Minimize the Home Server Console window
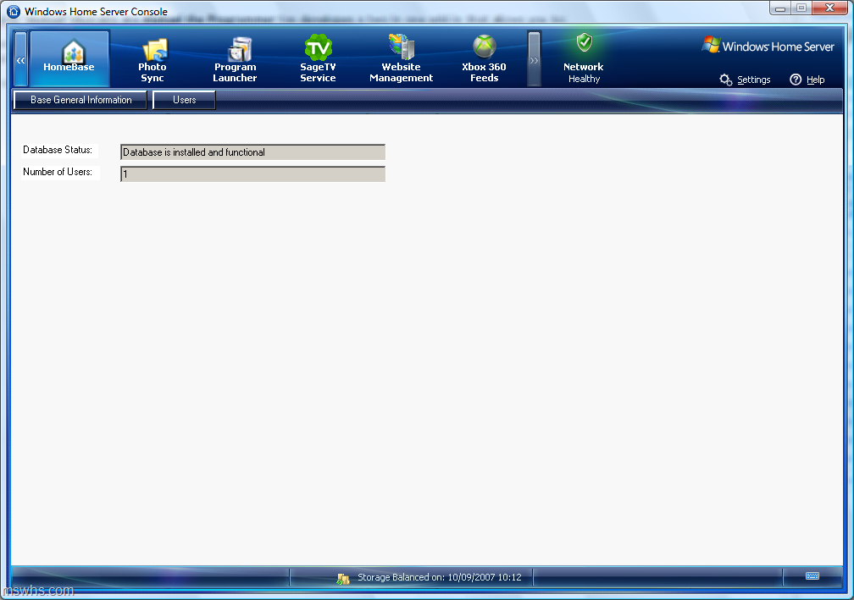Image resolution: width=854 pixels, height=600 pixels. pos(780,8)
